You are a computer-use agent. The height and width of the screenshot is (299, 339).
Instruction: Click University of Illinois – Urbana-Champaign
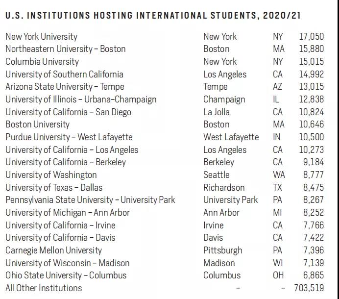81,100
